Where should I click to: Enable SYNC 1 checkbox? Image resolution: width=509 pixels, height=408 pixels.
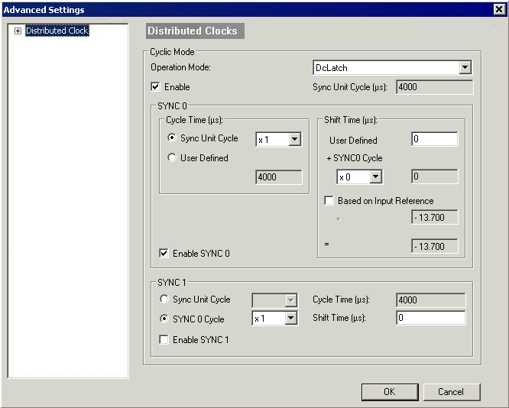[x=164, y=340]
